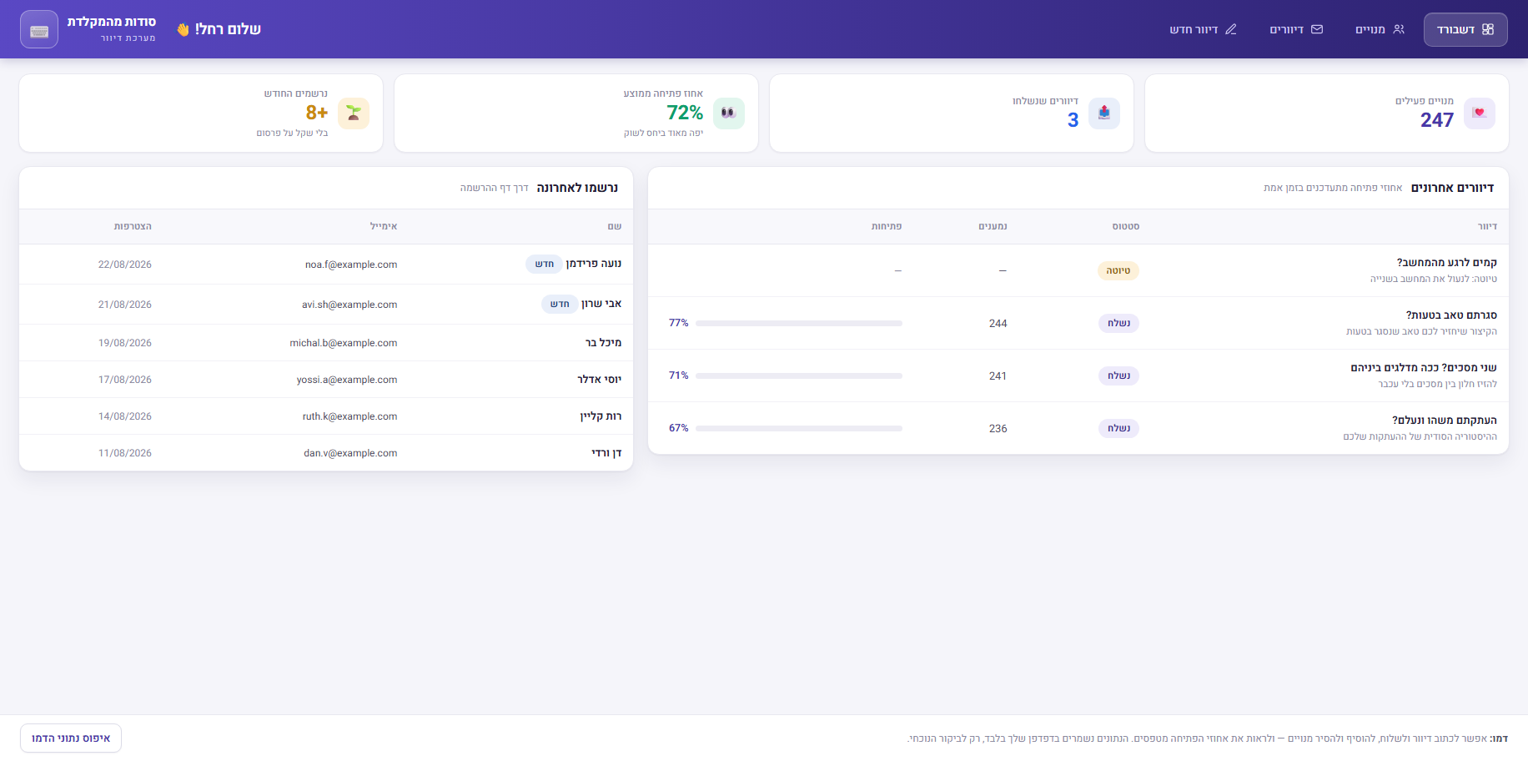Go to the מנויים subscribers tab

[x=1380, y=29]
